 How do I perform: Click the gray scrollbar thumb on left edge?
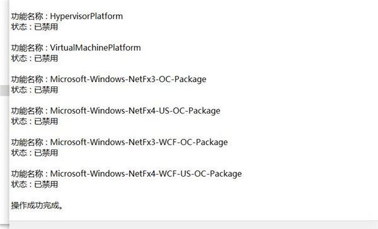tap(4, 90)
